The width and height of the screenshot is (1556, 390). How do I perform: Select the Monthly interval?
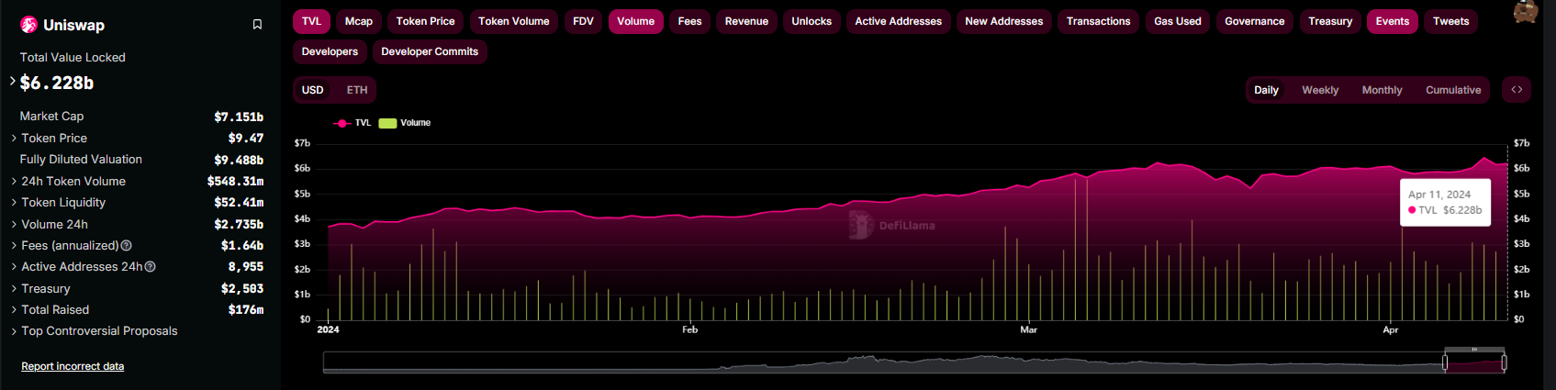click(x=1382, y=90)
